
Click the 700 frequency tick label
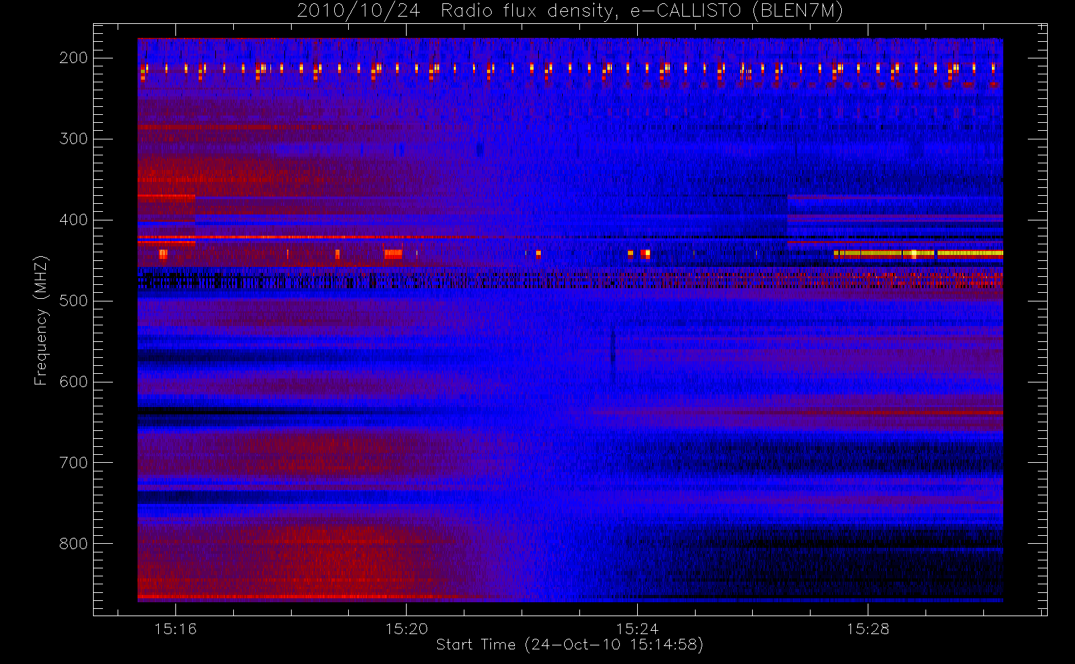[x=73, y=463]
